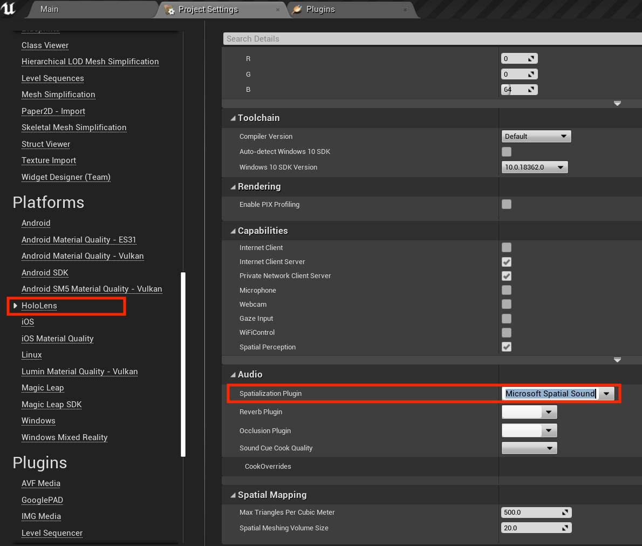Click the Unreal Engine logo icon
The image size is (642, 546).
pos(8,8)
